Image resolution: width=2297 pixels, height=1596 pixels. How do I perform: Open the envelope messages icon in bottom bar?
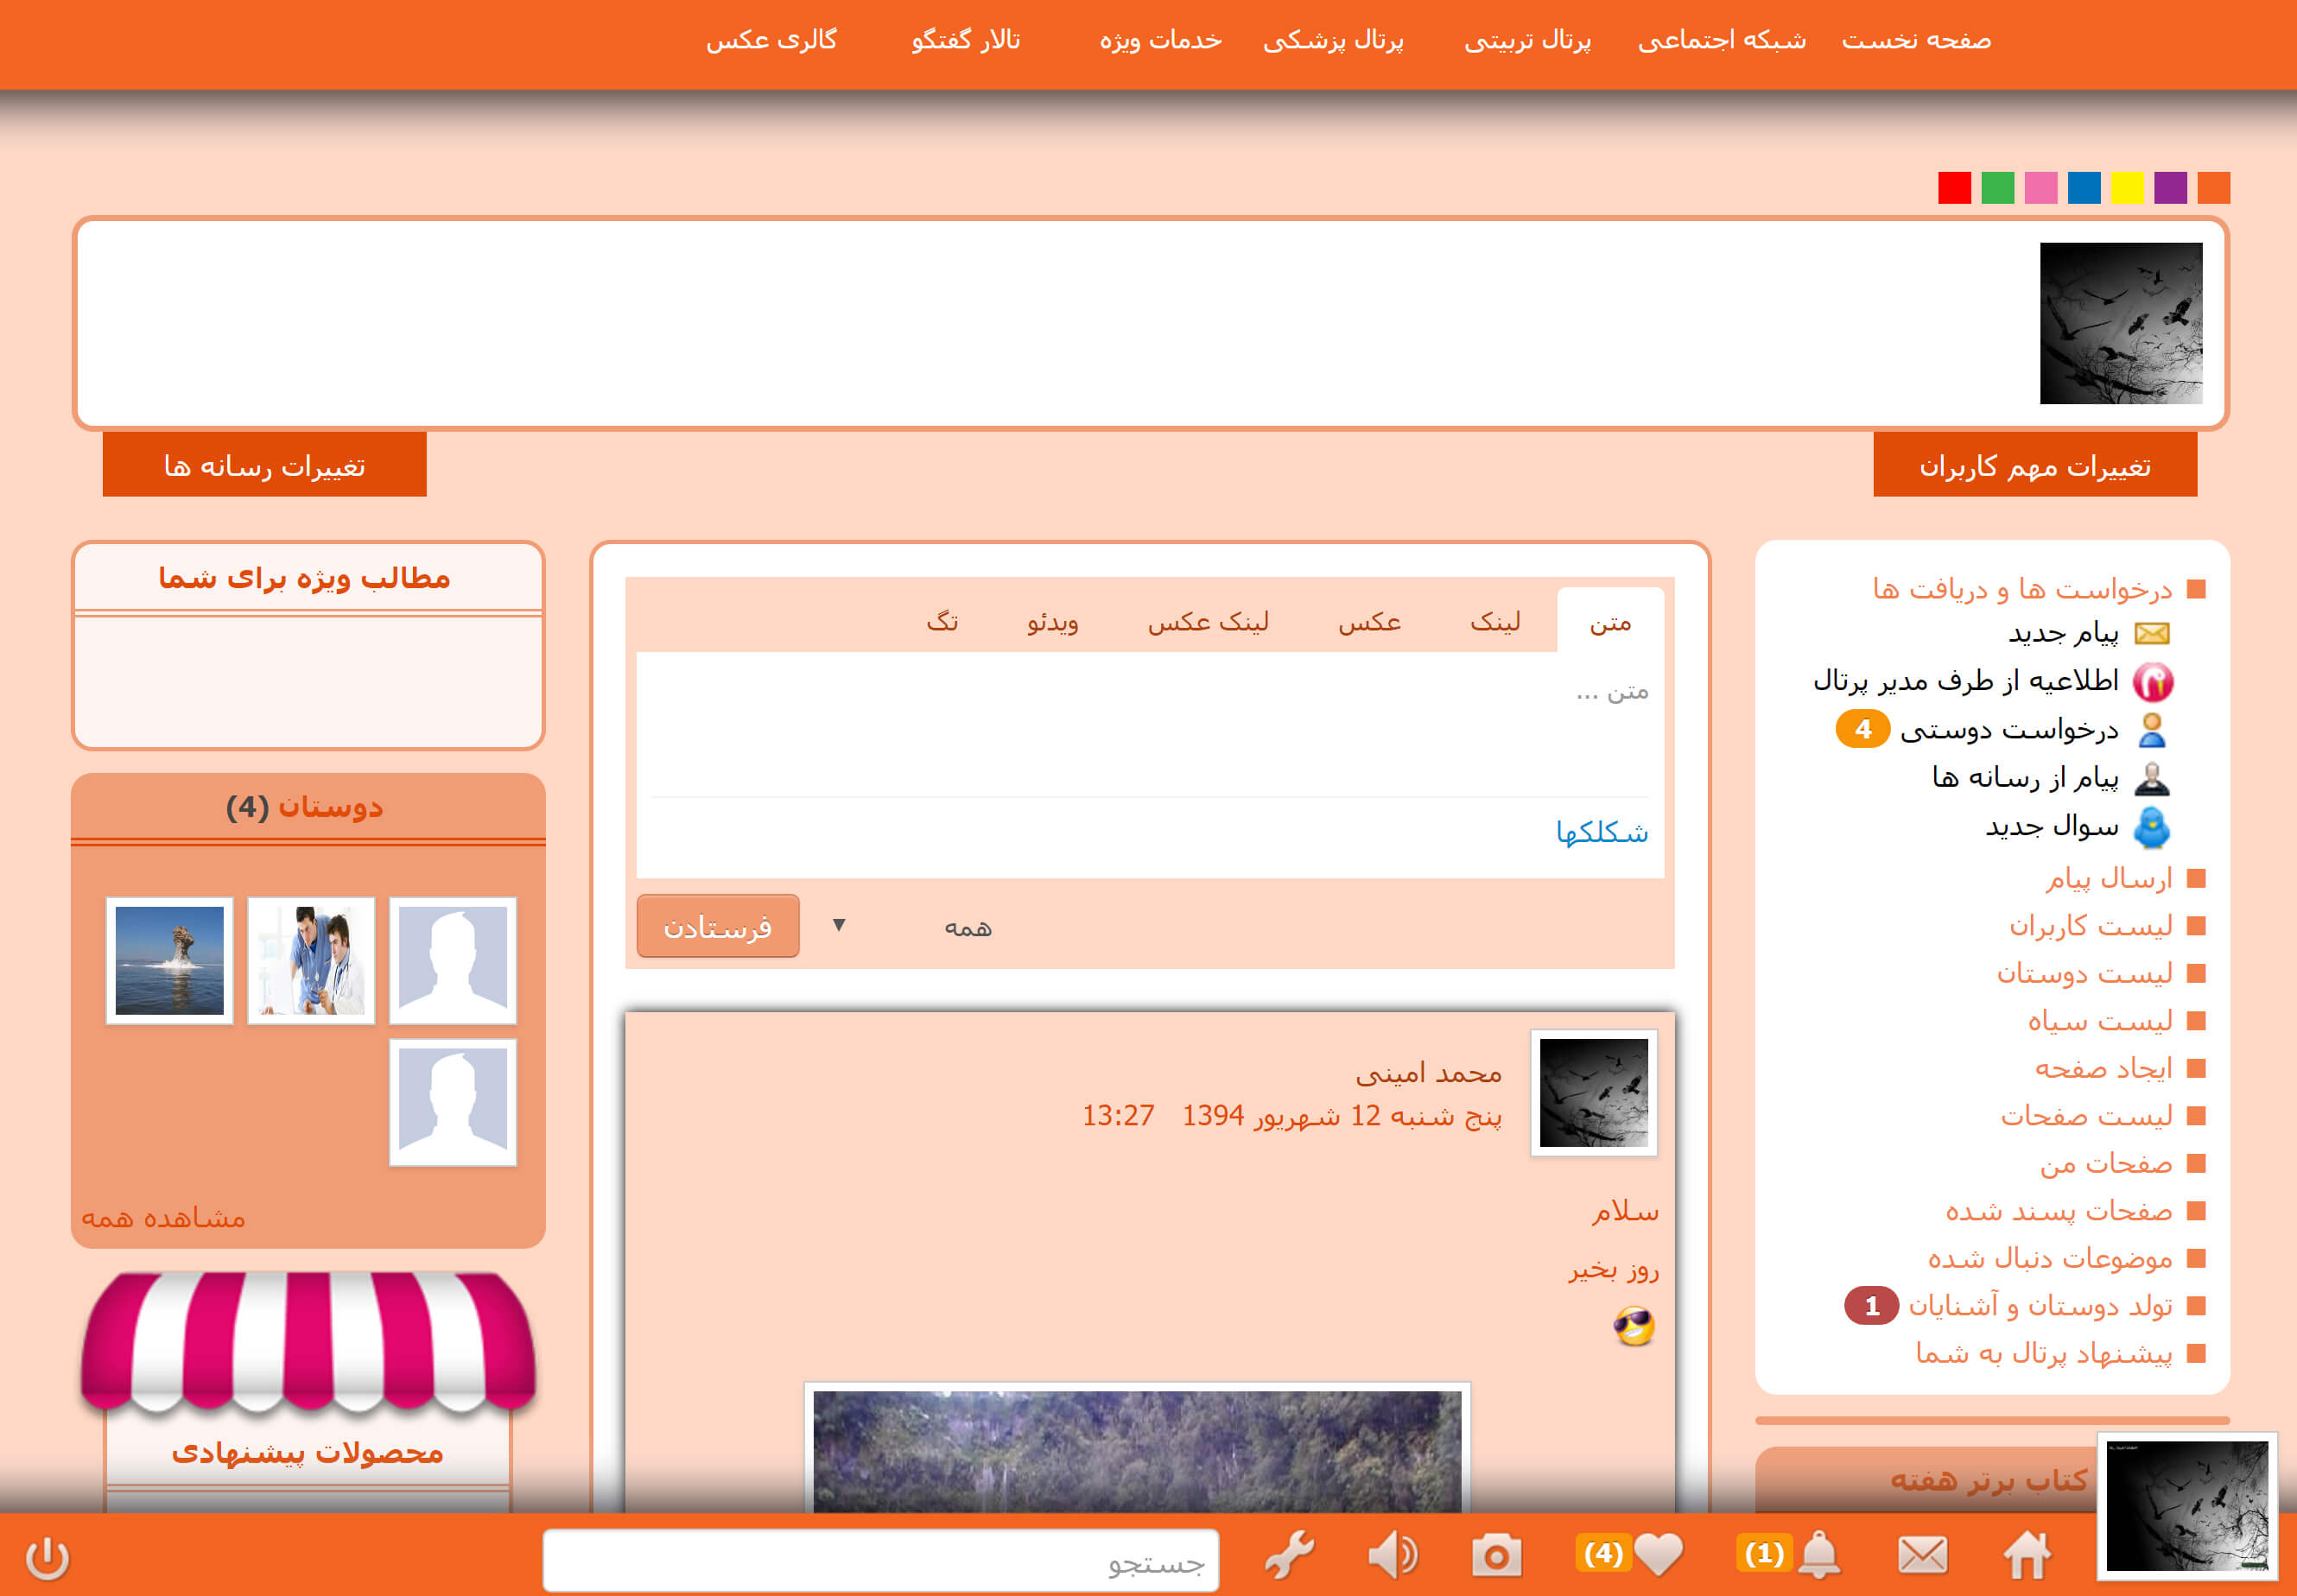point(1922,1556)
